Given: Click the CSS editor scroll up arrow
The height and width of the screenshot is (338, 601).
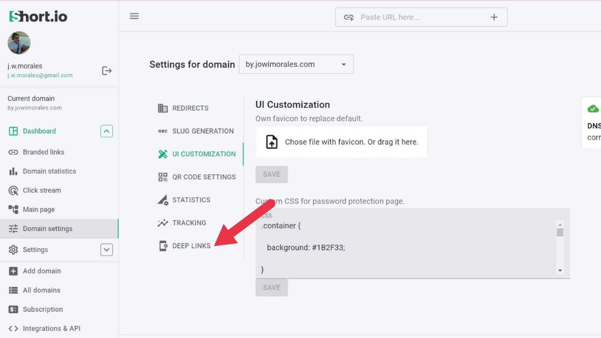Looking at the screenshot, I should 560,225.
